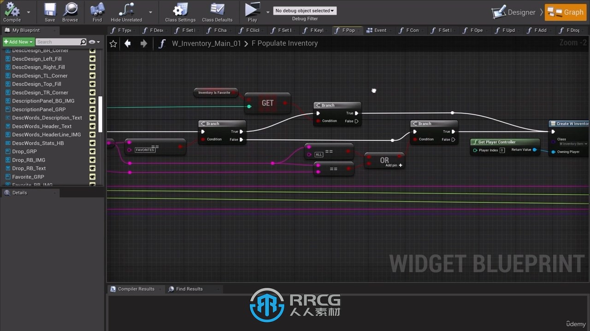Select Drop_RB_Text variable
This screenshot has height=331, width=590.
pyautogui.click(x=29, y=168)
